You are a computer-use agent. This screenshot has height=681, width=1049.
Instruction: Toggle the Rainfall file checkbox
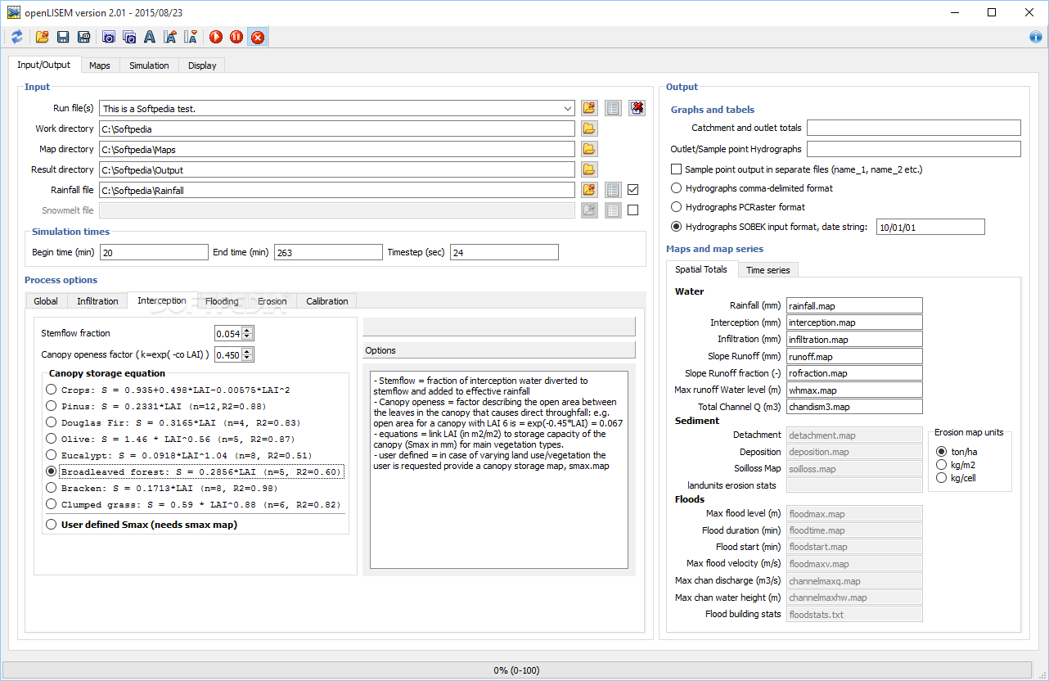coord(633,189)
